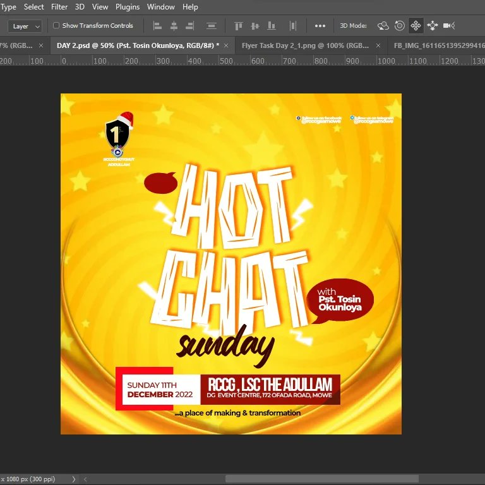The image size is (485, 485).
Task: Enable Show Transform Controls checkbox
Action: [56, 25]
